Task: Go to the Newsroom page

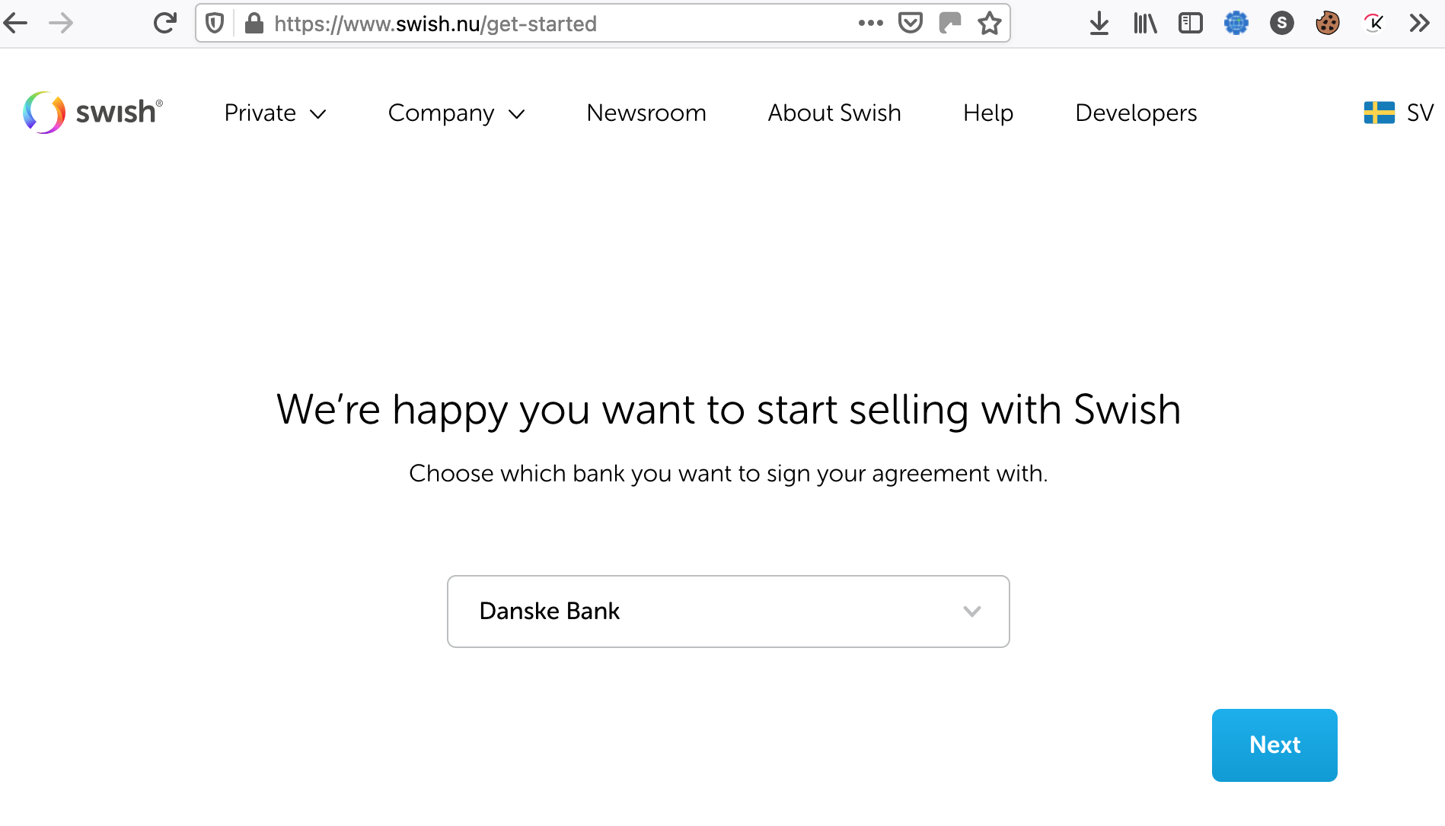Action: point(646,113)
